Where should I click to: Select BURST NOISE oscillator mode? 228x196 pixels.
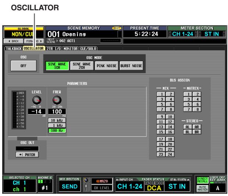pos(131,66)
